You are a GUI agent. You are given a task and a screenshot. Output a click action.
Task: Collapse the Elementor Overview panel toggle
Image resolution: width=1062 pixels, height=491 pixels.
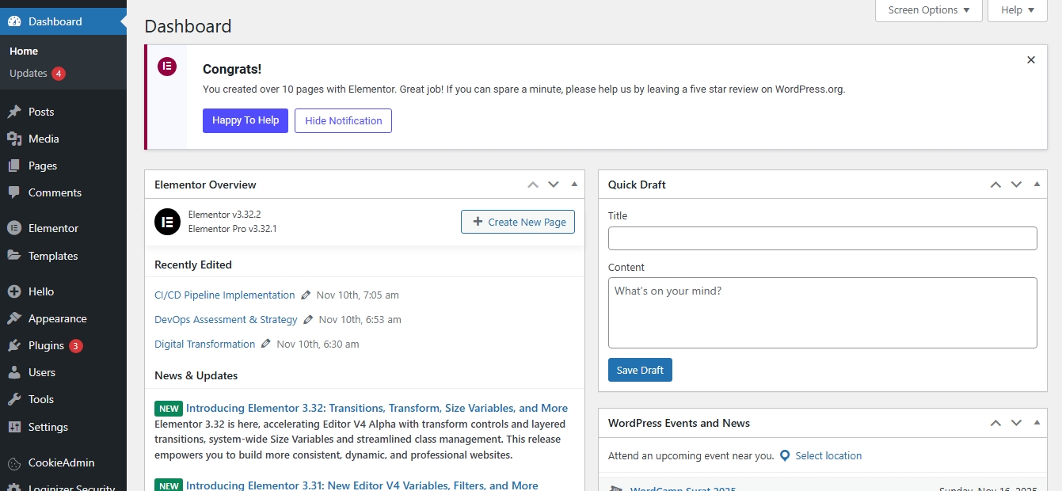[574, 185]
